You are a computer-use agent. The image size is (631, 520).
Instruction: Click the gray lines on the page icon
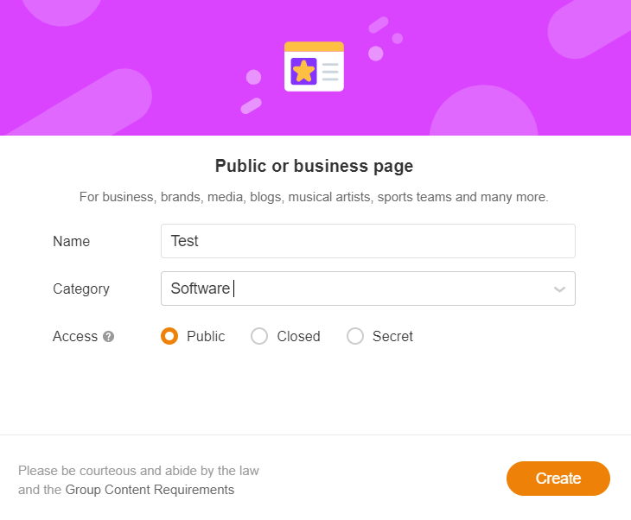(x=330, y=71)
